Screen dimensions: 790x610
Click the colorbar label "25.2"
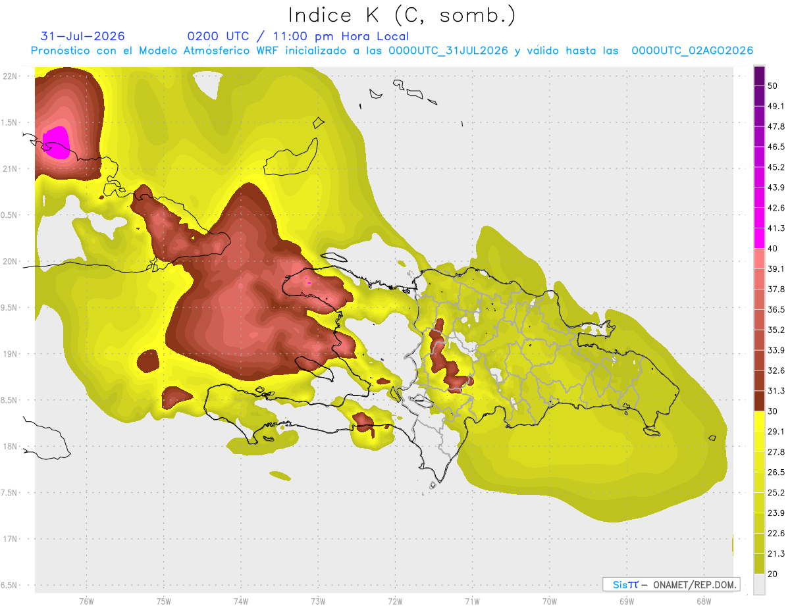pyautogui.click(x=776, y=493)
